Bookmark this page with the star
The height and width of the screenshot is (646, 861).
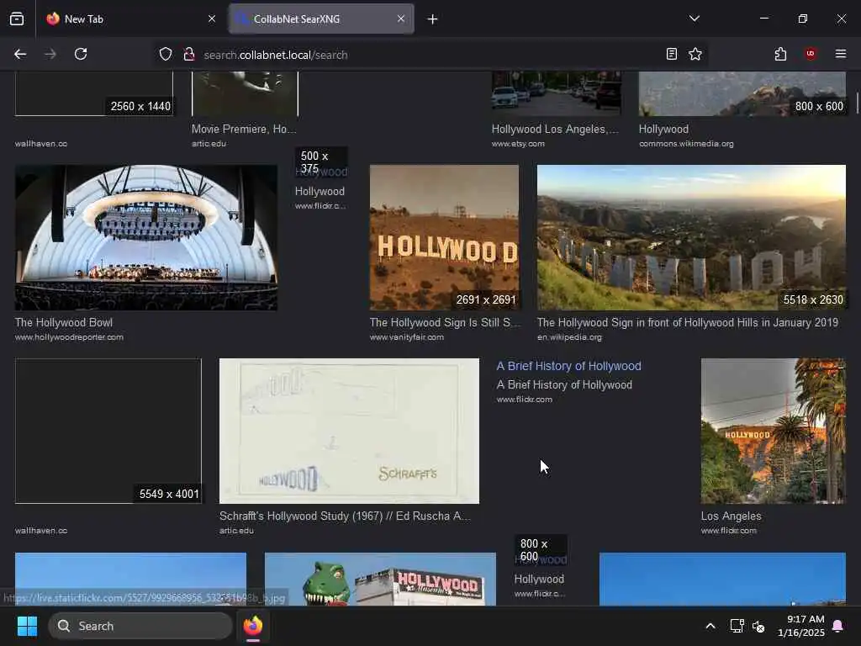click(695, 54)
